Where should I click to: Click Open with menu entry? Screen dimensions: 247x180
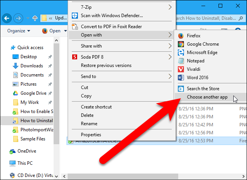click(122, 35)
